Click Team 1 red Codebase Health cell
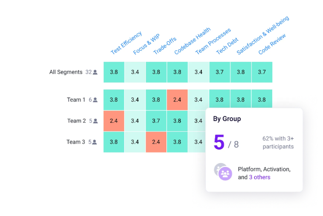Image resolution: width=323 pixels, height=216 pixels. click(178, 100)
